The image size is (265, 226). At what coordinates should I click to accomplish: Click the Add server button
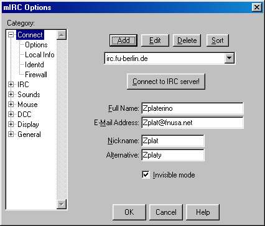[x=123, y=40]
